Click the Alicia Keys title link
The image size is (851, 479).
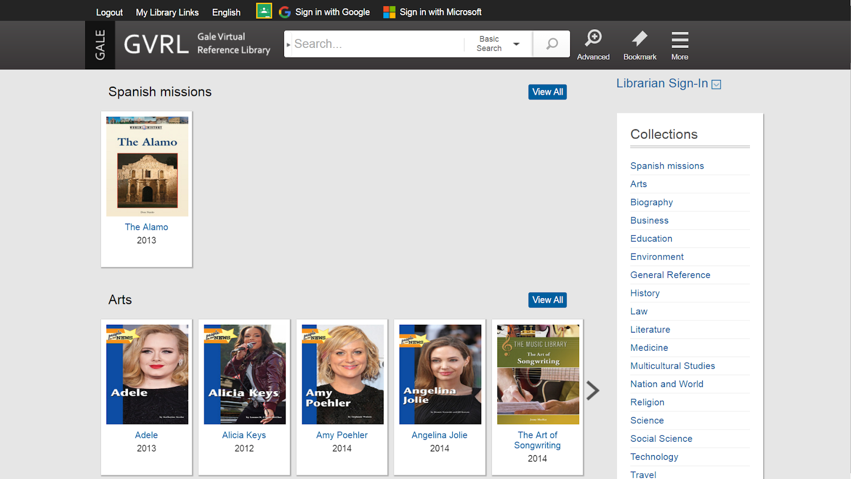[244, 435]
